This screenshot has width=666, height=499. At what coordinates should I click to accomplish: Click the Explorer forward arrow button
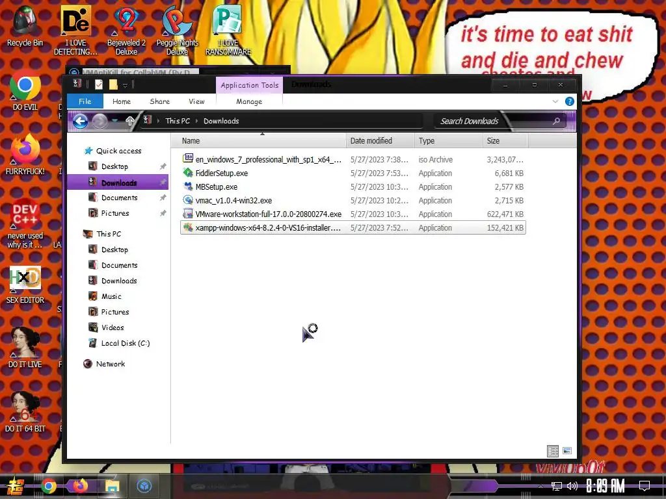(100, 122)
